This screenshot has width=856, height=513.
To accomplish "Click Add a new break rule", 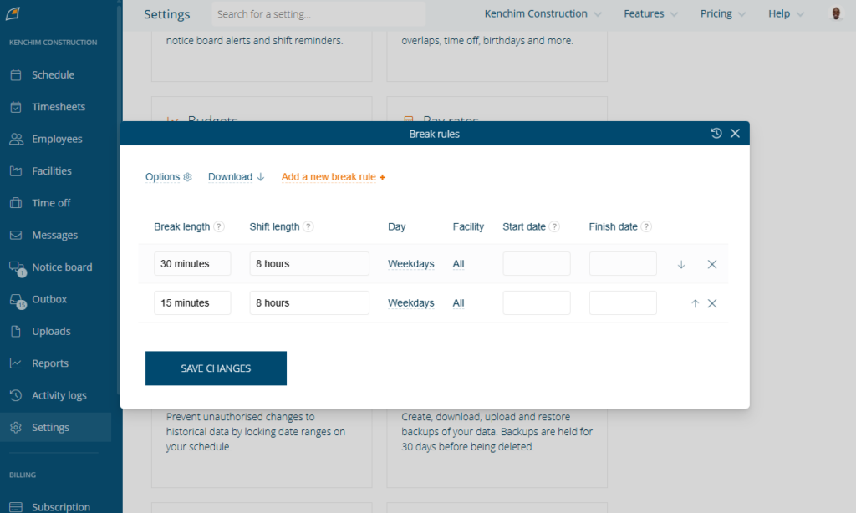I will click(x=333, y=177).
